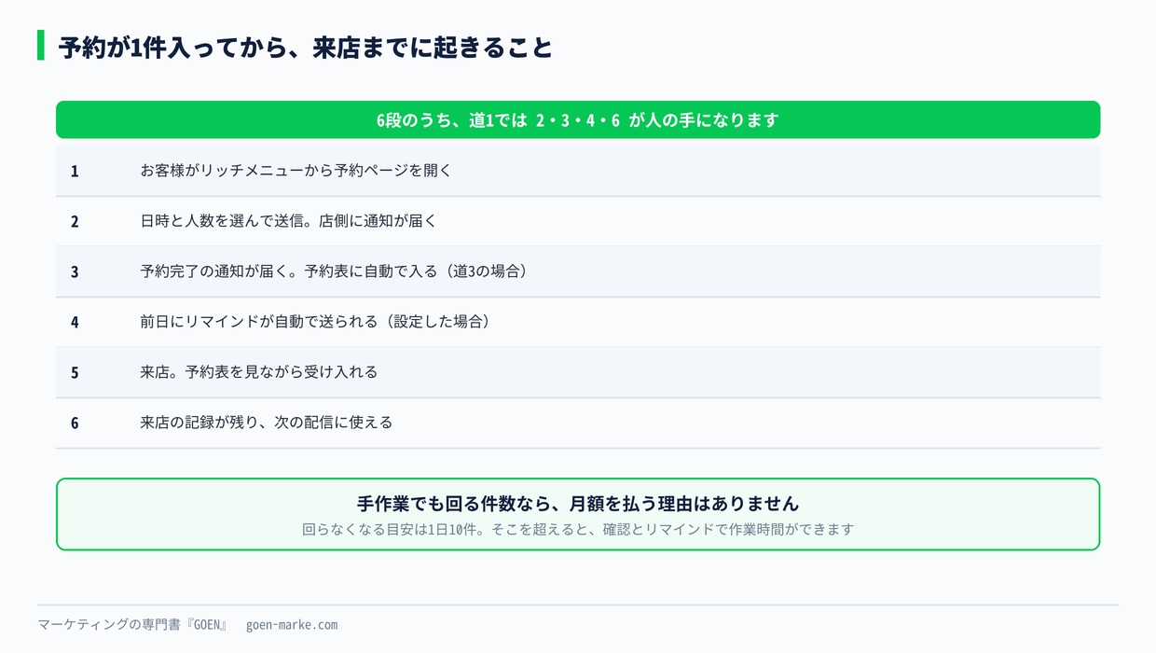Click the callout subtext 回らなくなる目安は1日10件
Viewport: 1156px width, 653px height.
[x=390, y=529]
